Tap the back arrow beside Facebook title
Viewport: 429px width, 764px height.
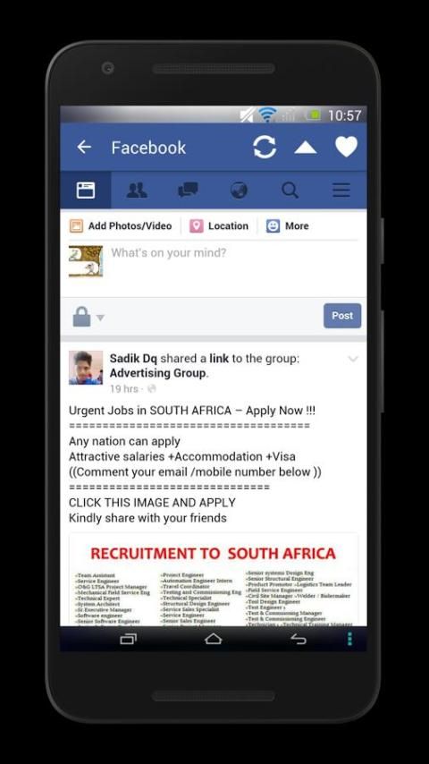pos(84,147)
